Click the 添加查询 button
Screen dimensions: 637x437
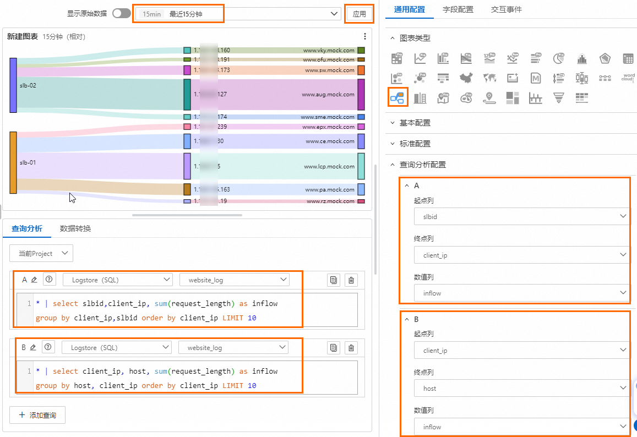pos(37,415)
